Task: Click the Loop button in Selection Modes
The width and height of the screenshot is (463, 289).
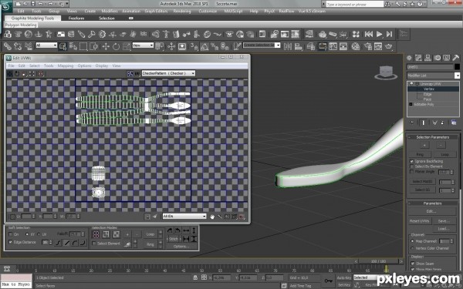Action: tap(150, 234)
